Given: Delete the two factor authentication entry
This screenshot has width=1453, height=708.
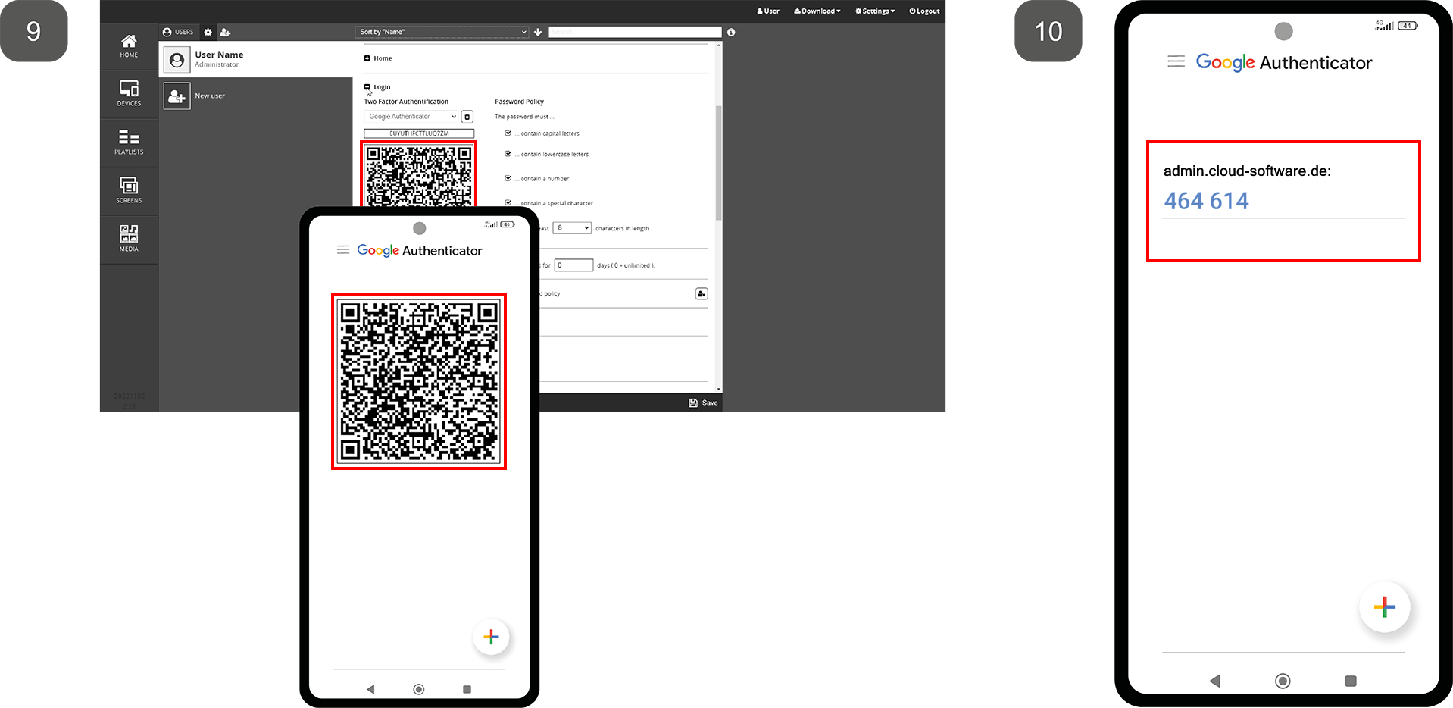Looking at the screenshot, I should pos(467,117).
